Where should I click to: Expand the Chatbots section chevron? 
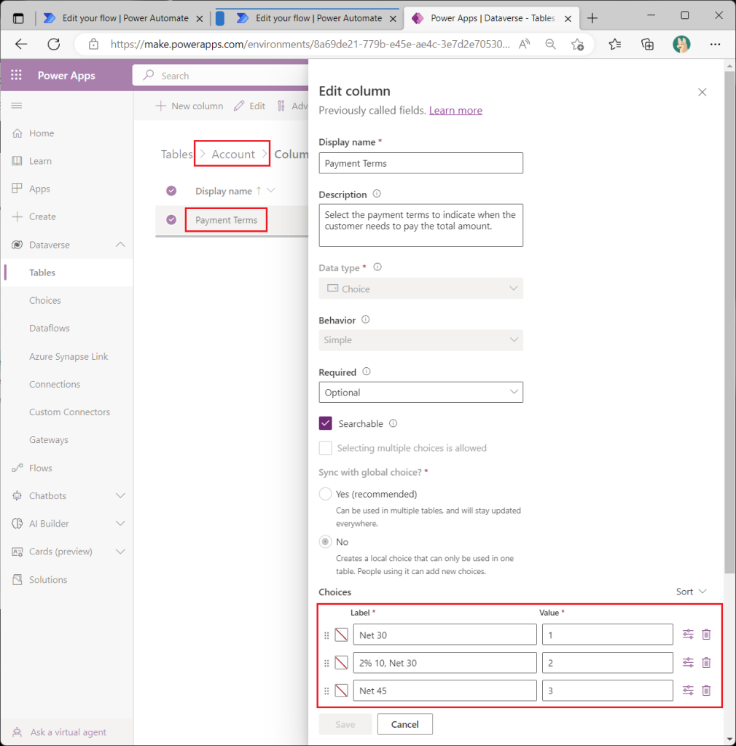coord(120,495)
